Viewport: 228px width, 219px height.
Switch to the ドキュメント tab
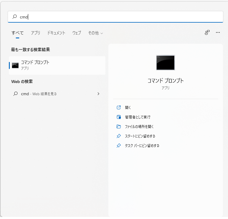click(56, 33)
